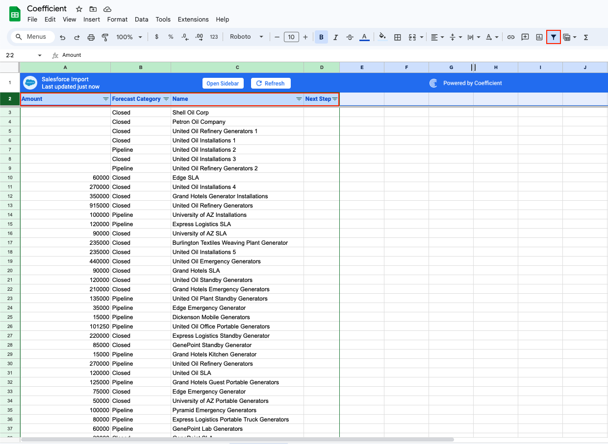Viewport: 608px width, 444px height.
Task: Click the Google Sheets home icon
Action: [x=15, y=14]
